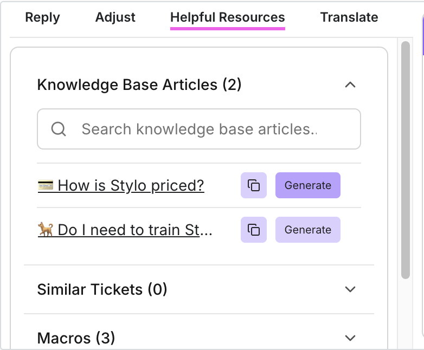Generate reply from "How is Stylo priced?"
The image size is (424, 350).
[307, 186]
